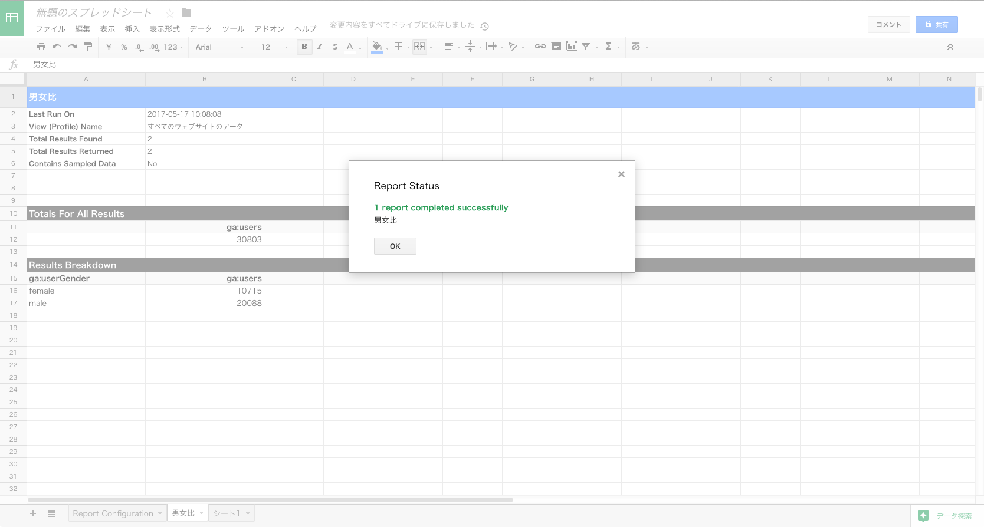984x527 pixels.
Task: Select the paint format roller tool
Action: click(x=88, y=47)
